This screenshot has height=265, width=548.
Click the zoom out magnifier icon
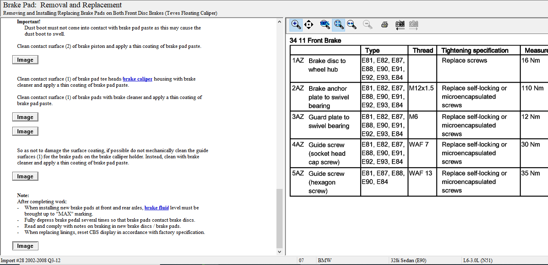[368, 25]
